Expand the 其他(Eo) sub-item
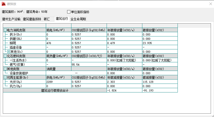The image size is (214, 117). [x=9, y=52]
